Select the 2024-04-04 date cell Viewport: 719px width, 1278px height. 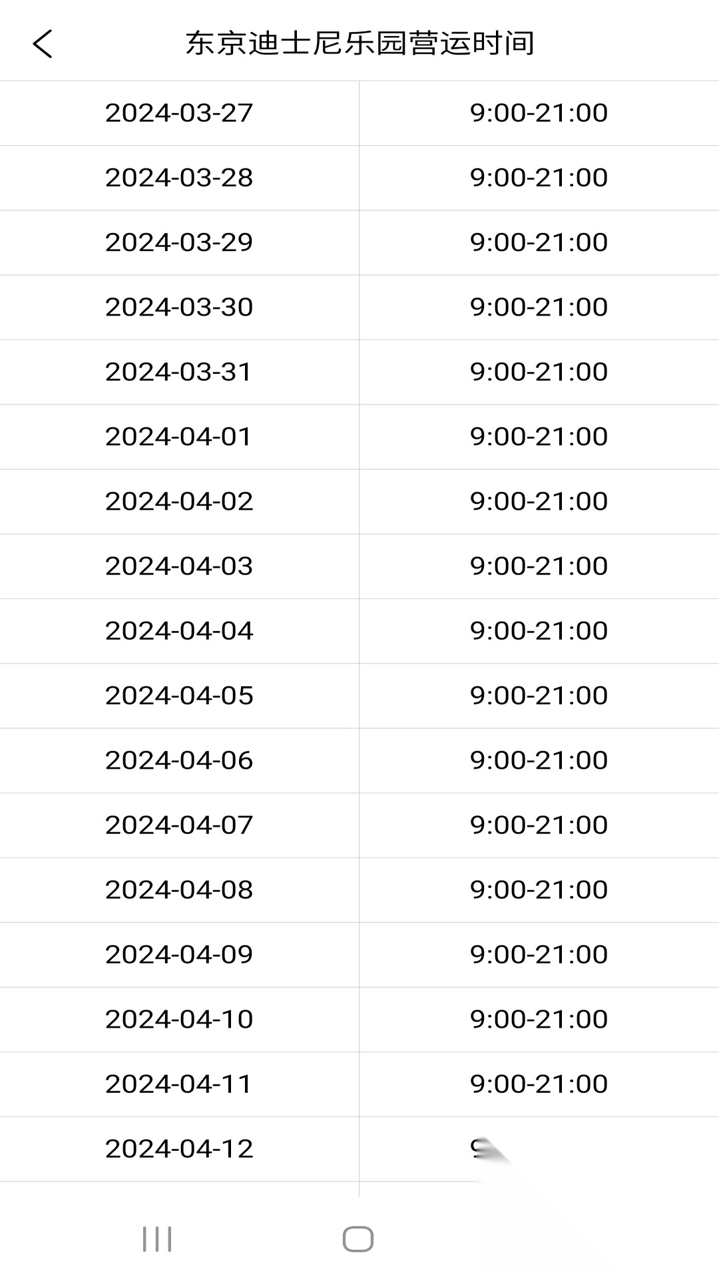click(x=179, y=630)
